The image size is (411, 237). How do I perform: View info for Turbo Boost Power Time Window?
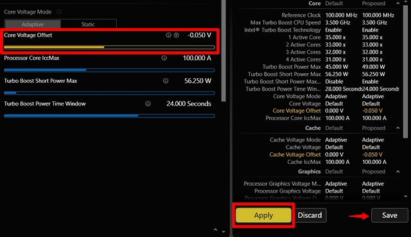[x=148, y=103]
